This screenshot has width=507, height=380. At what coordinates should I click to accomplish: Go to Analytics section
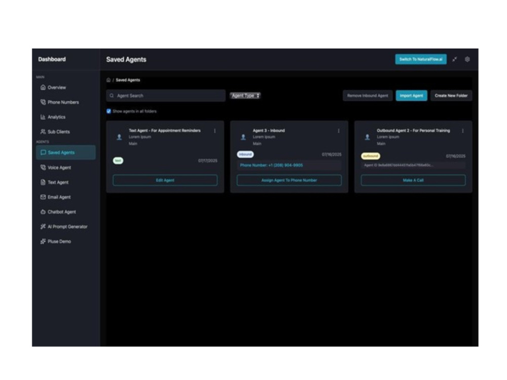point(65,117)
